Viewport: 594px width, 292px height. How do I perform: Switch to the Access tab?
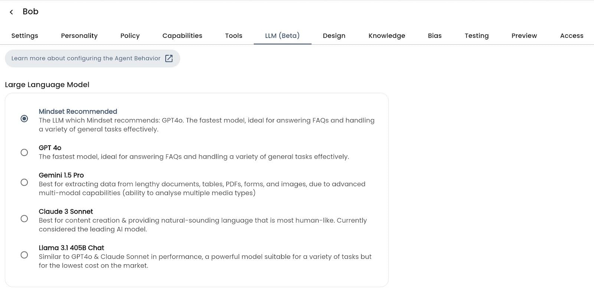coord(572,36)
